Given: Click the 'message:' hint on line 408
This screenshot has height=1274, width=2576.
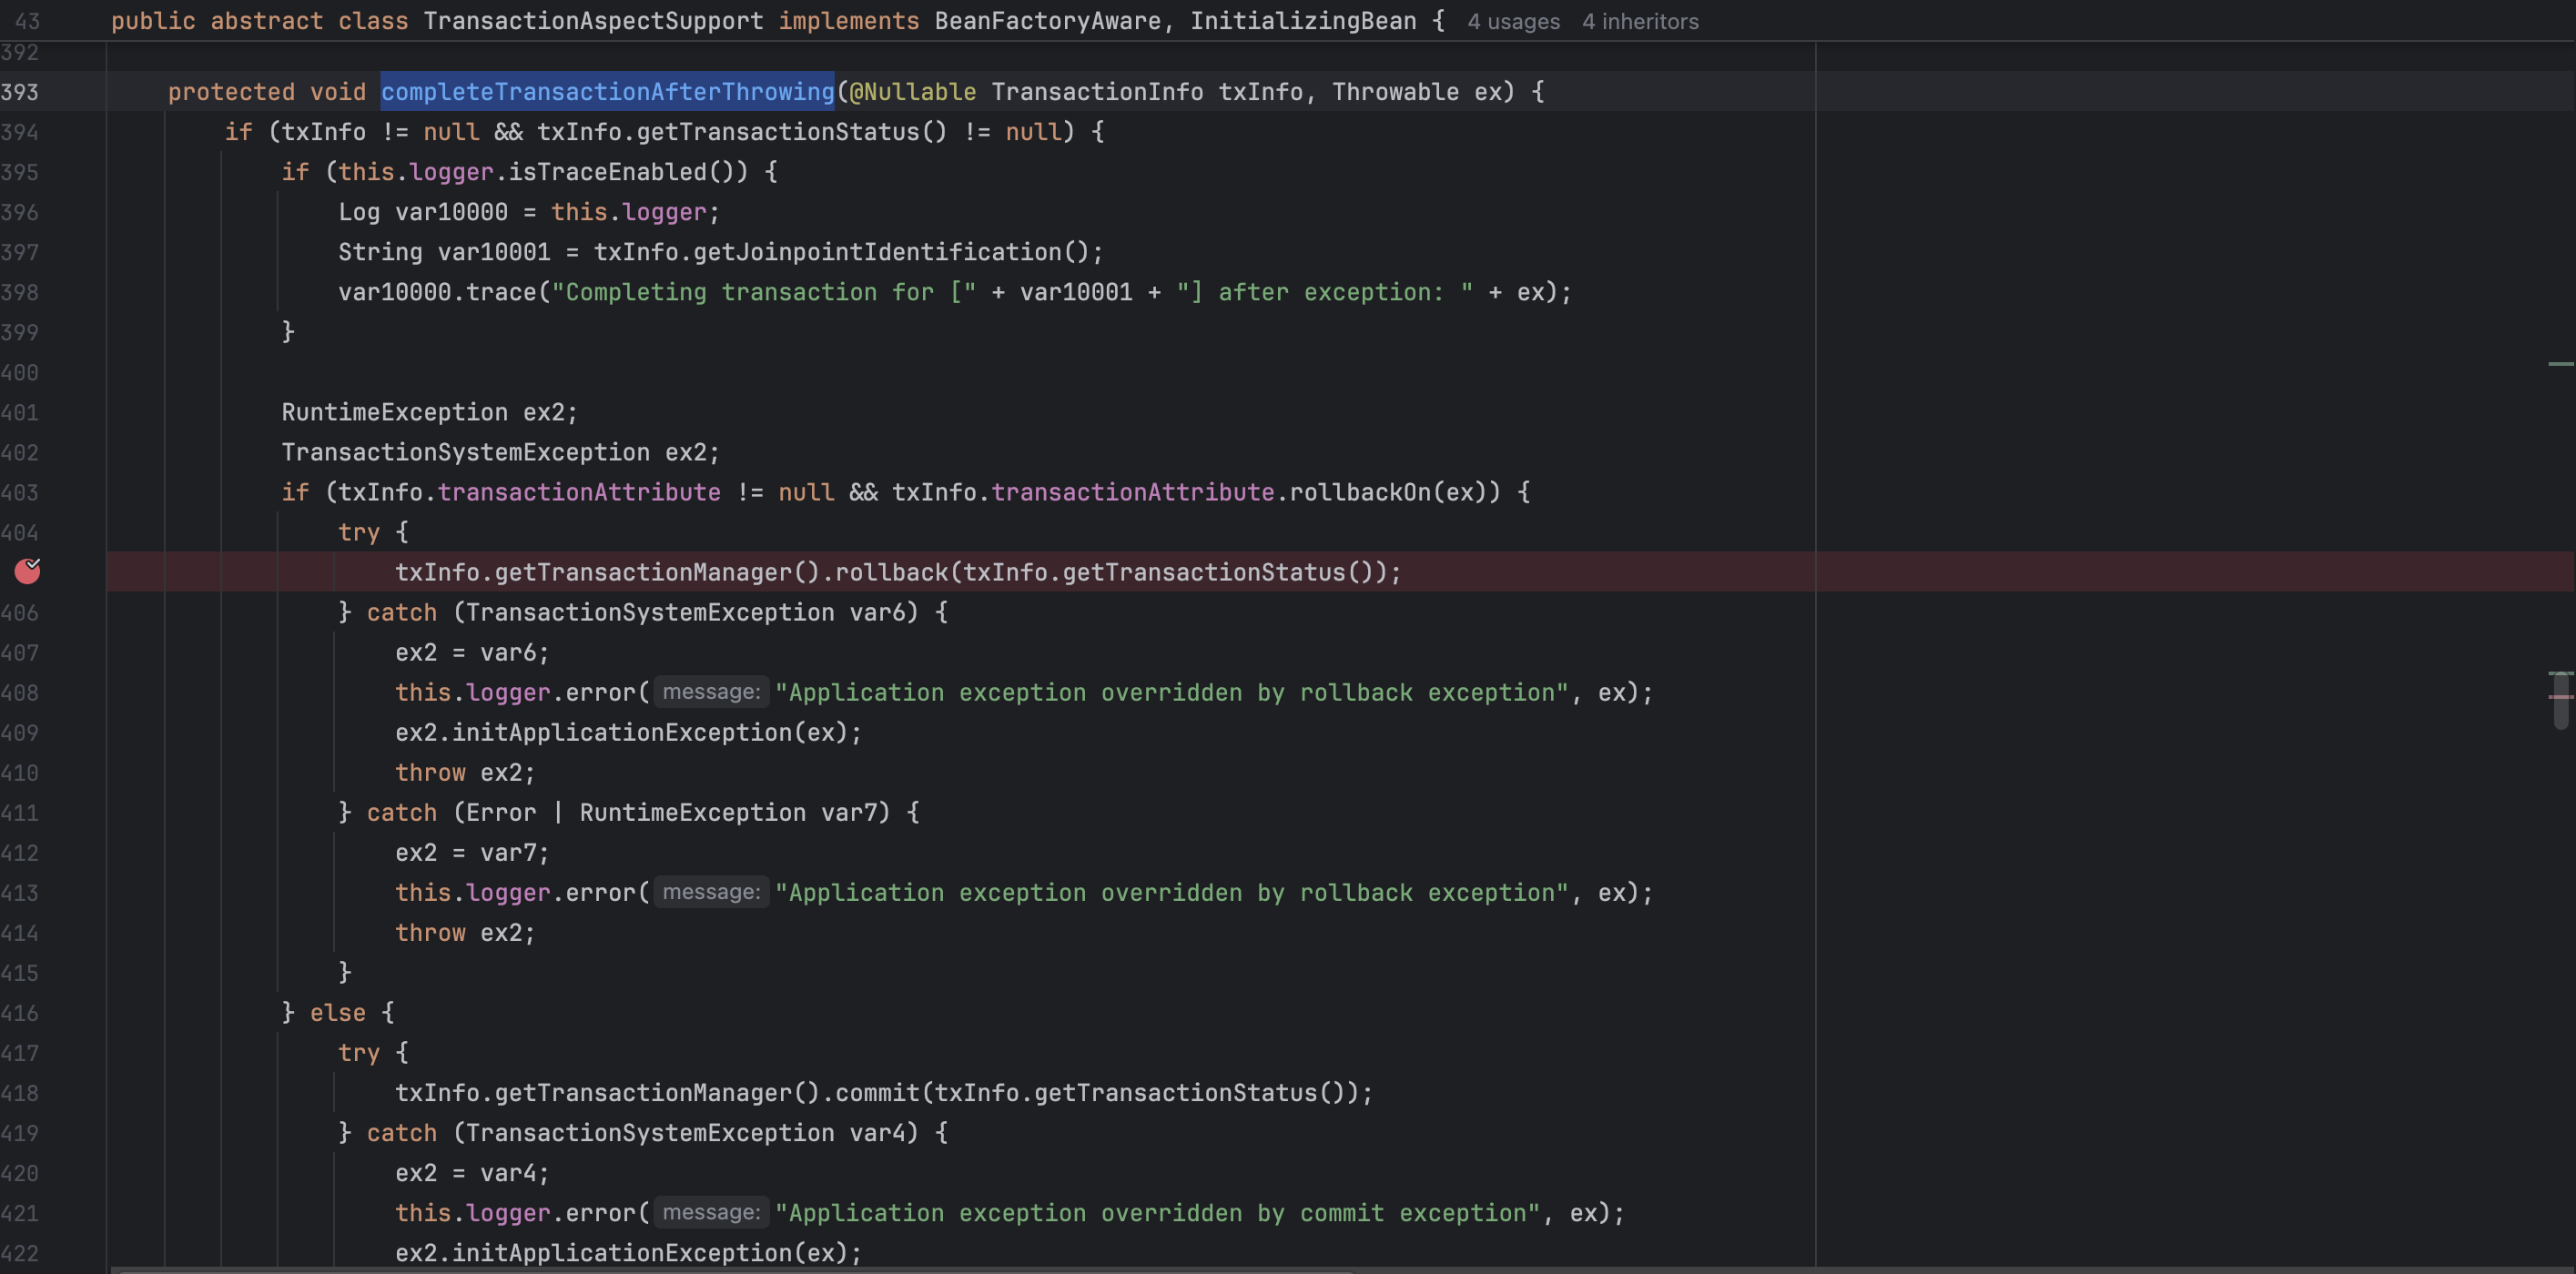Looking at the screenshot, I should [710, 692].
